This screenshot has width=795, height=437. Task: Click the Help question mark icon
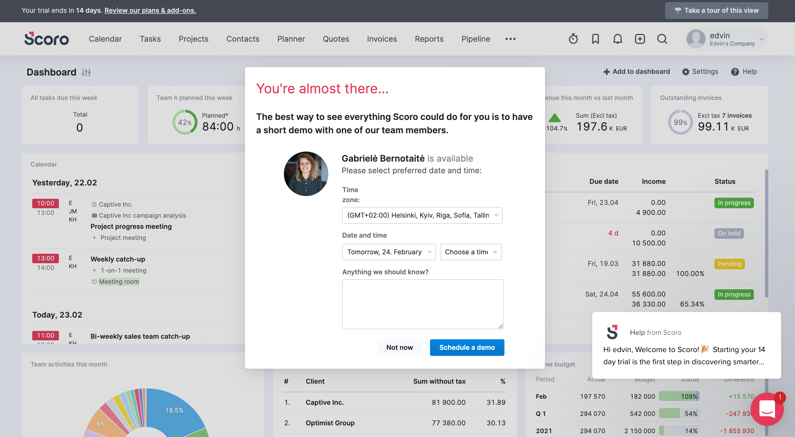tap(735, 72)
